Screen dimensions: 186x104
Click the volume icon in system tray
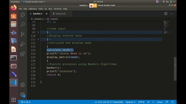click(167, 2)
